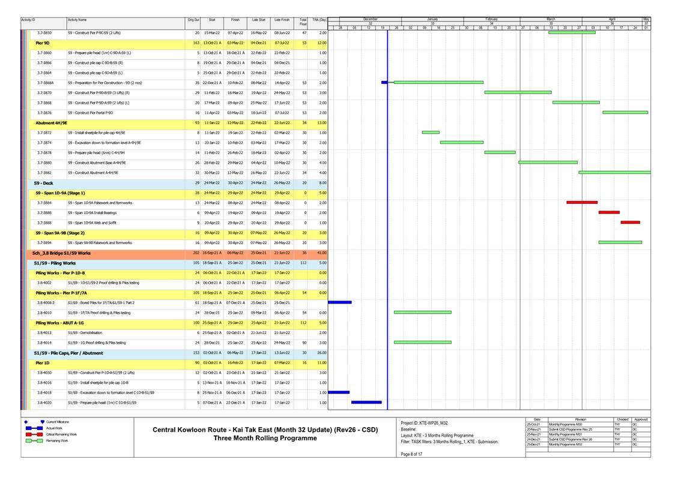Image resolution: width=690 pixels, height=487 pixels.
Task: Select the red bar for Span 1D-9A Install Bearings
Action: tap(608, 212)
